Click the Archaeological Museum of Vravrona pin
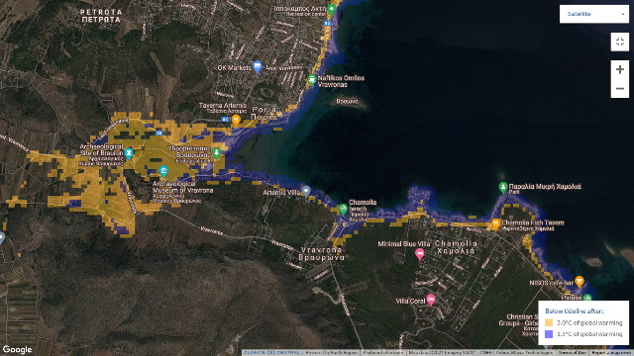634x356 pixels. coord(163,171)
